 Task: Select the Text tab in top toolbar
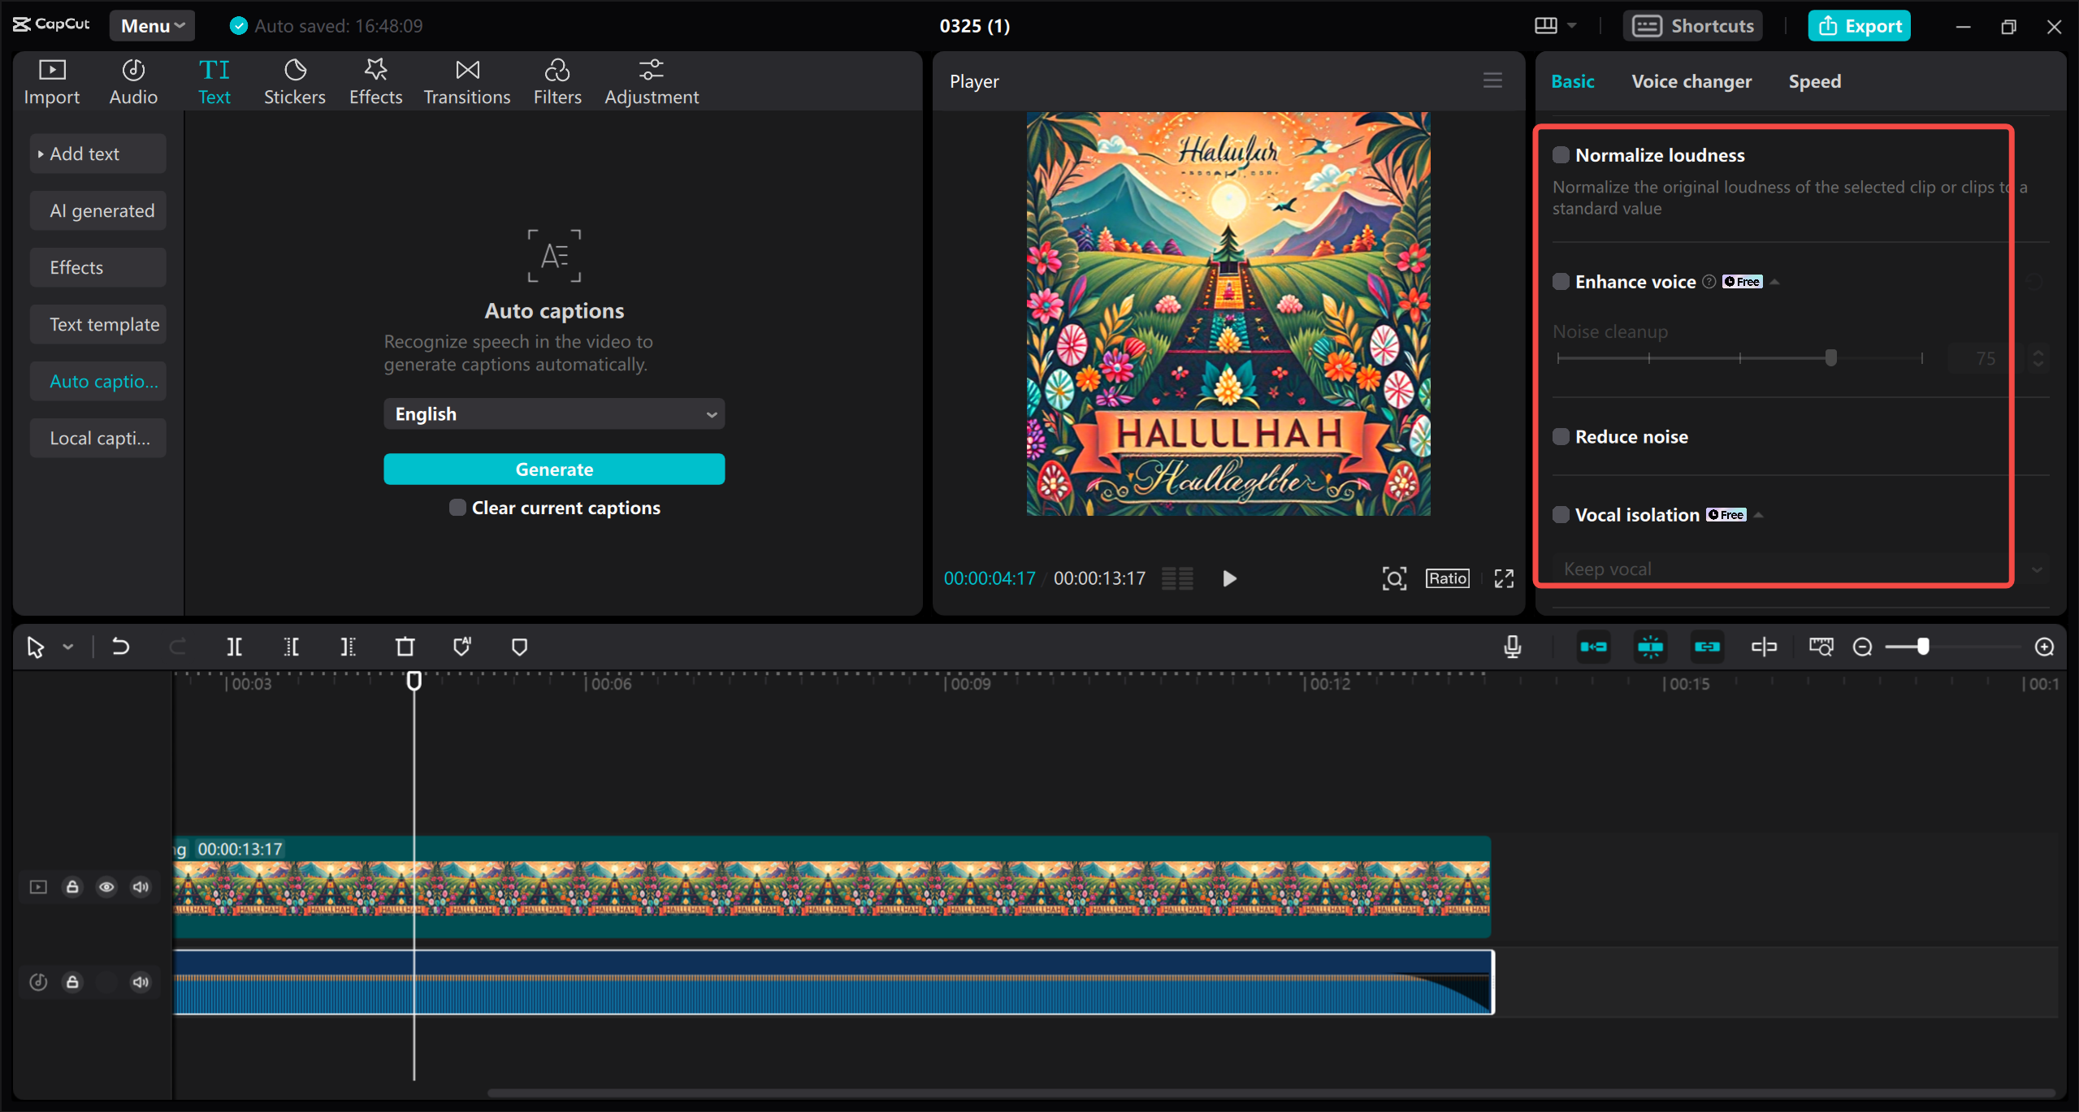click(x=214, y=82)
